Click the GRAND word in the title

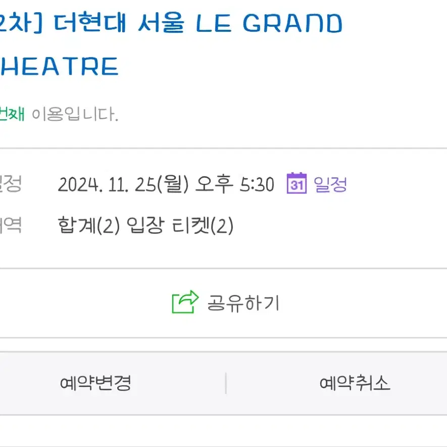tap(292, 23)
